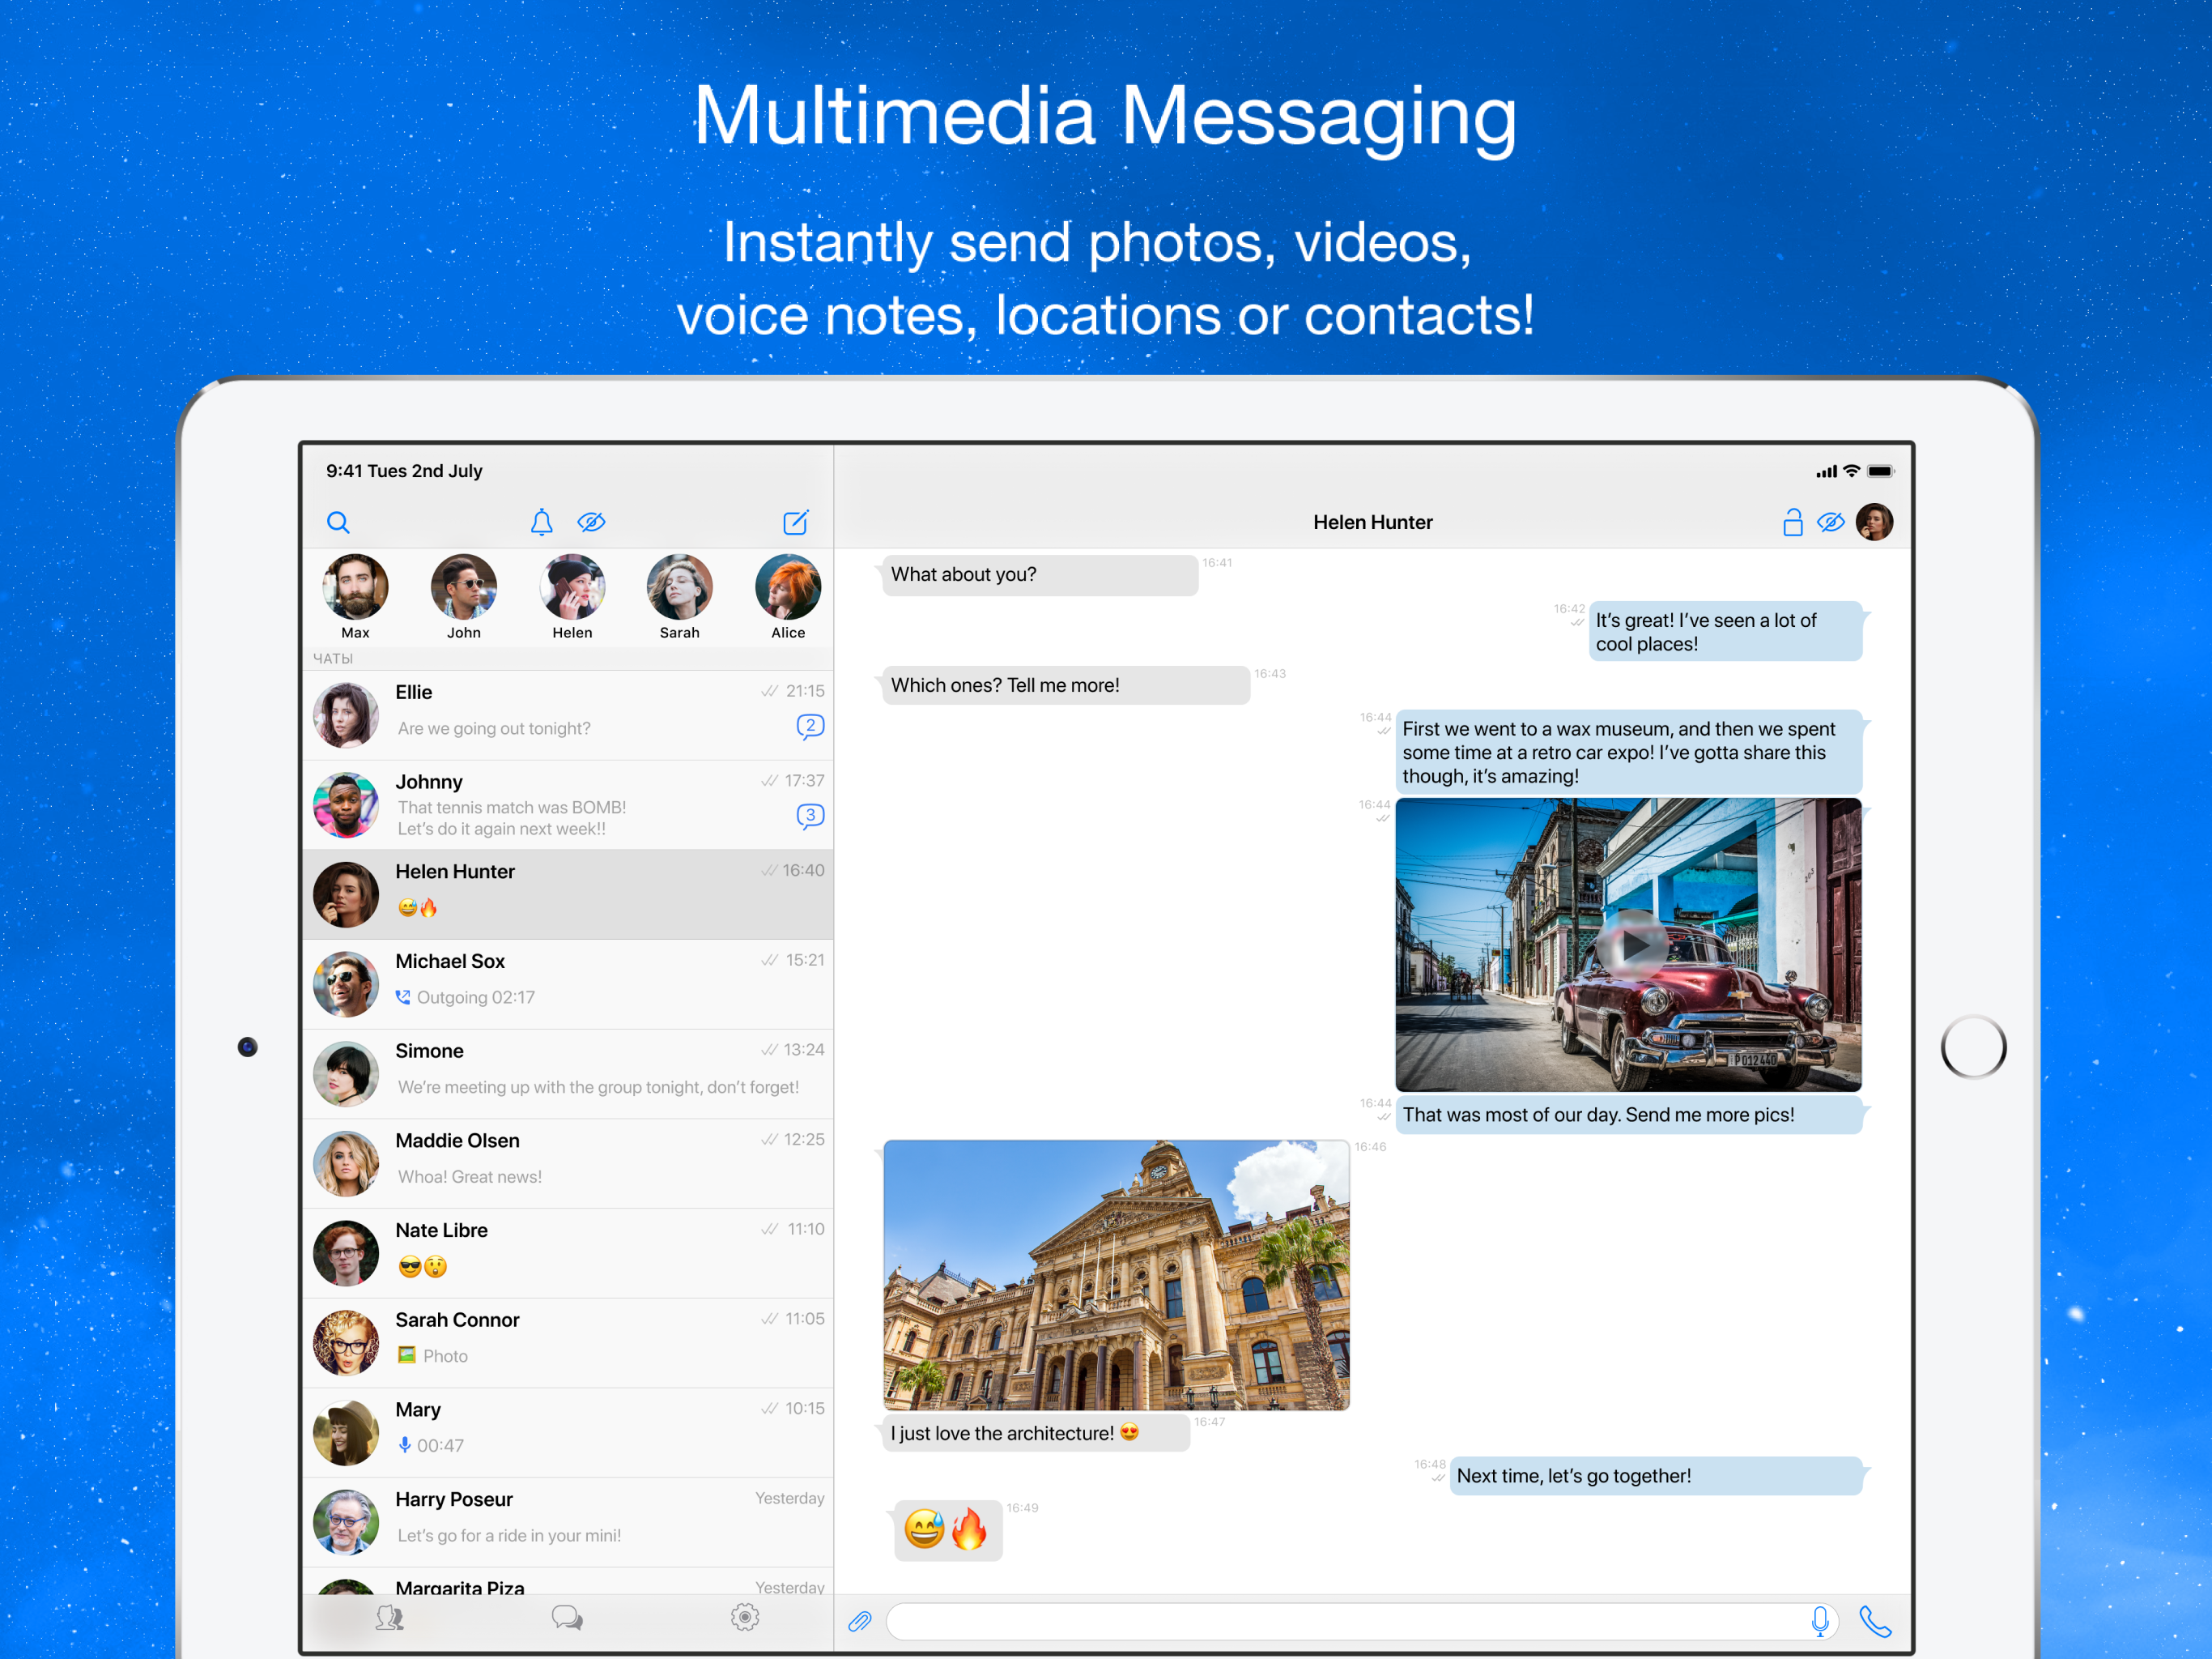Tap outgoing call icon under Michael Sox
Screen dimensions: 2212x1659
click(x=402, y=996)
